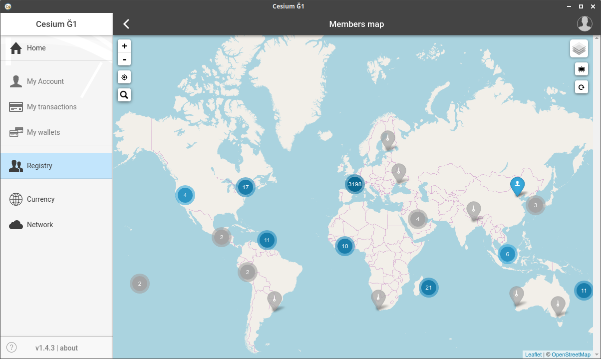The width and height of the screenshot is (601, 359).
Task: Go back with the header arrow
Action: click(126, 24)
